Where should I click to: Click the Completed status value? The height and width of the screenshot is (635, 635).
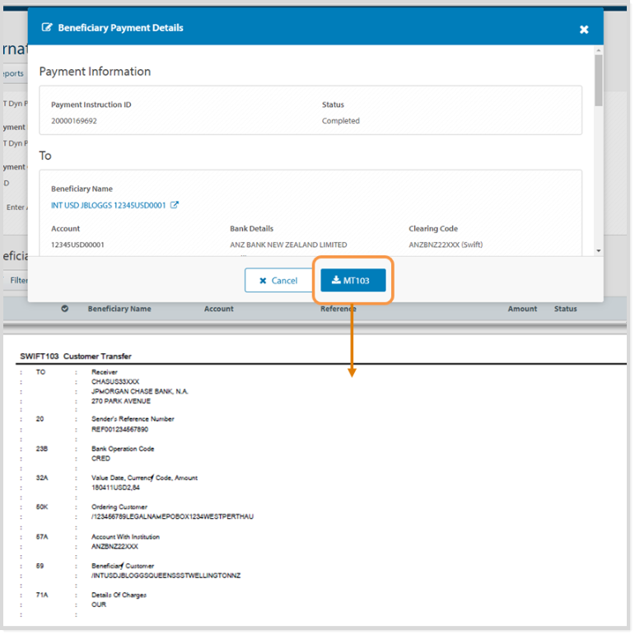pyautogui.click(x=340, y=121)
